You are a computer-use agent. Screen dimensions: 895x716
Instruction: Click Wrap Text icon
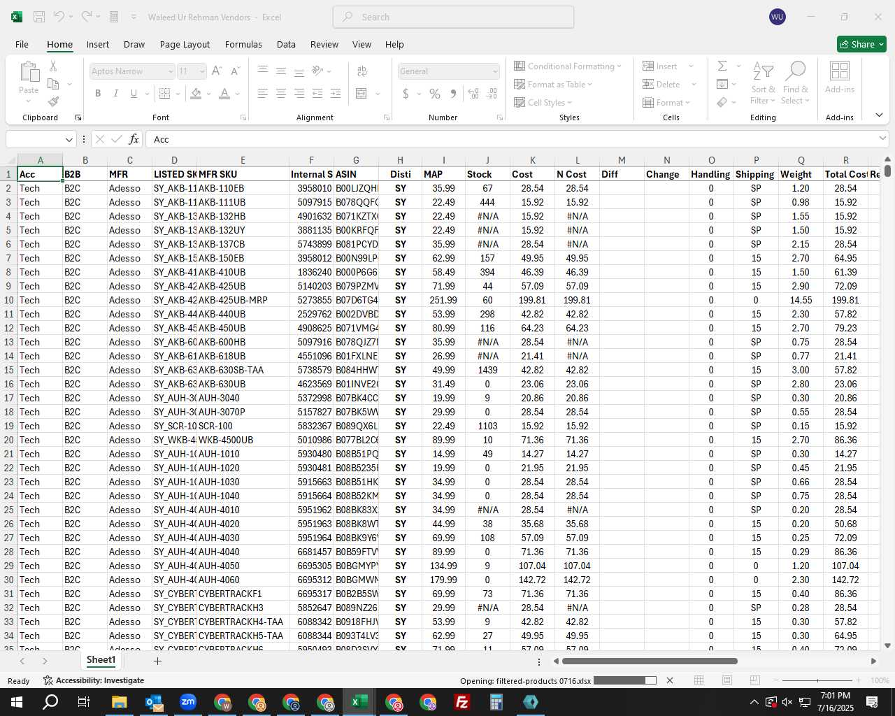click(x=362, y=71)
